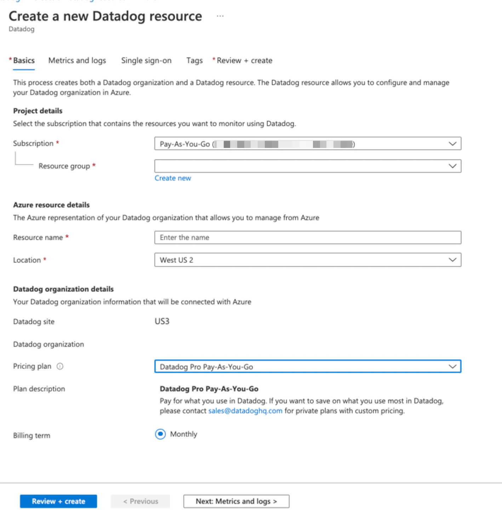Click the Datadog subtitle under the page title

pyautogui.click(x=21, y=29)
